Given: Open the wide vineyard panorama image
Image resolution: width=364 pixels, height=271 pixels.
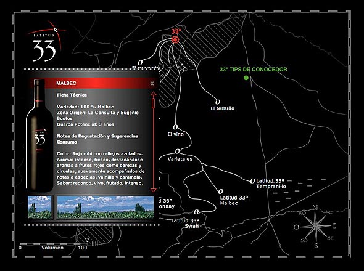Looking at the screenshot, I should (105, 207).
